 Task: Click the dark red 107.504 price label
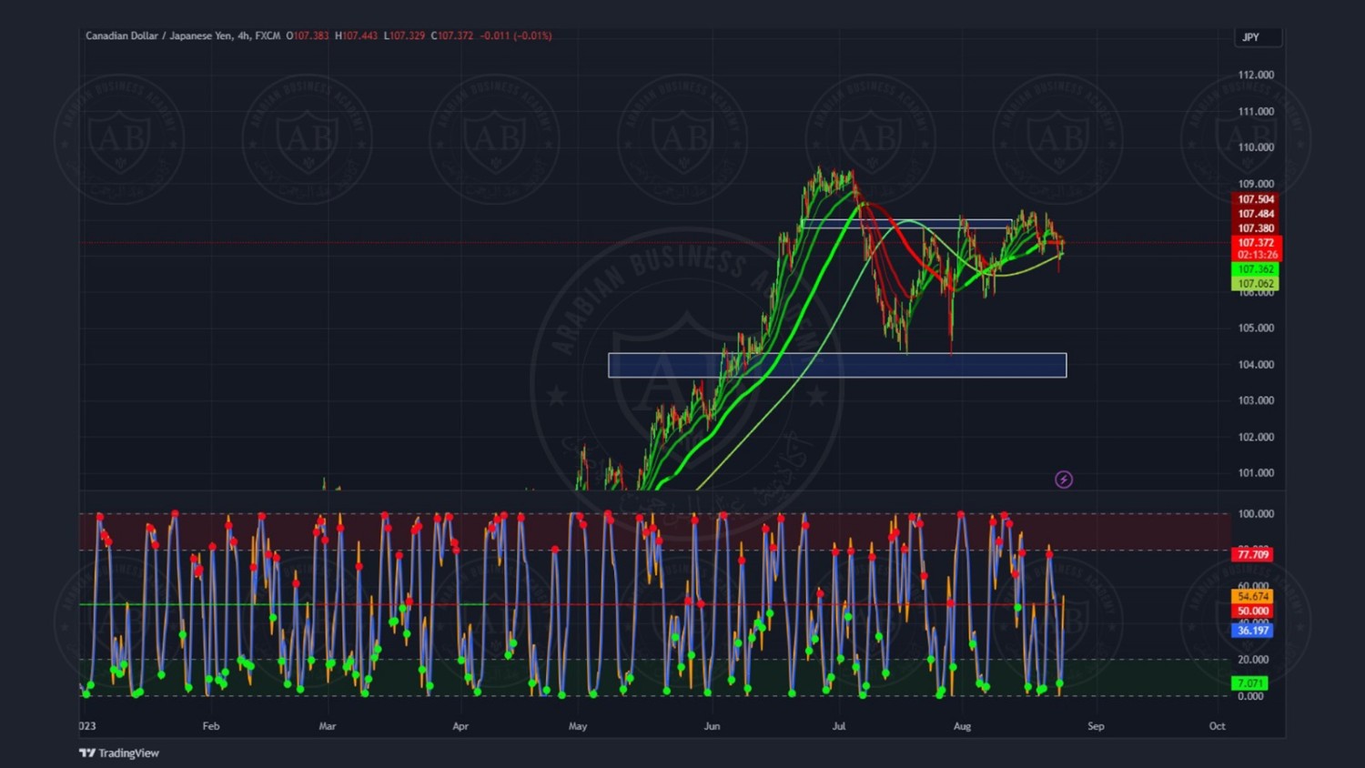coord(1256,199)
